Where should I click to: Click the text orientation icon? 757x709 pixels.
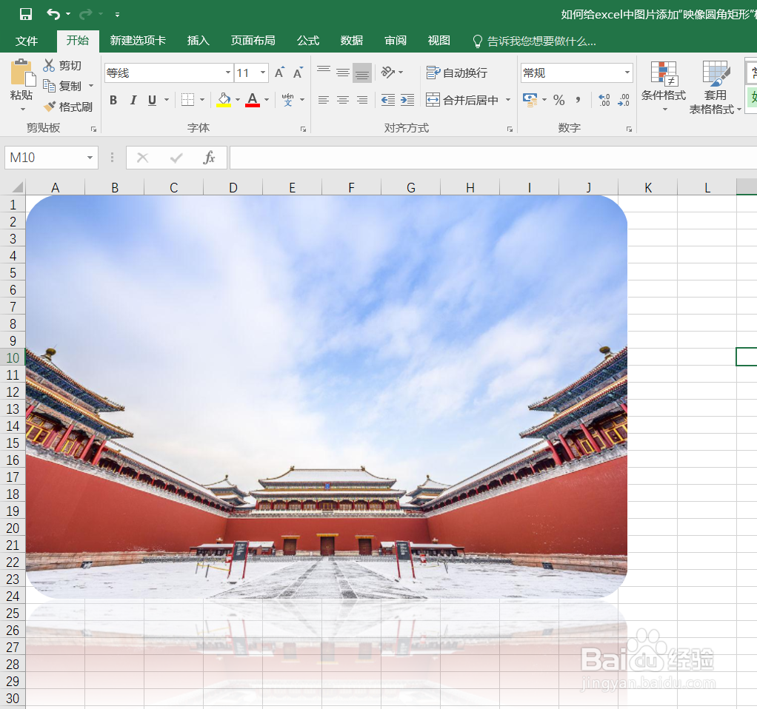[387, 73]
